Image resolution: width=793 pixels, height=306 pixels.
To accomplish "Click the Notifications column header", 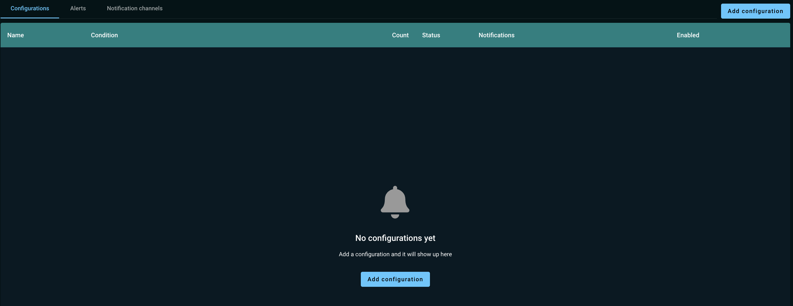I will 497,35.
